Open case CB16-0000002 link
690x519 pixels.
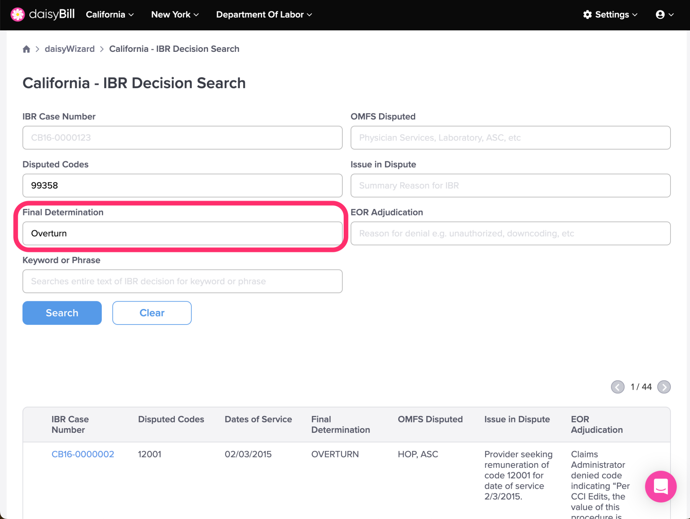(83, 454)
